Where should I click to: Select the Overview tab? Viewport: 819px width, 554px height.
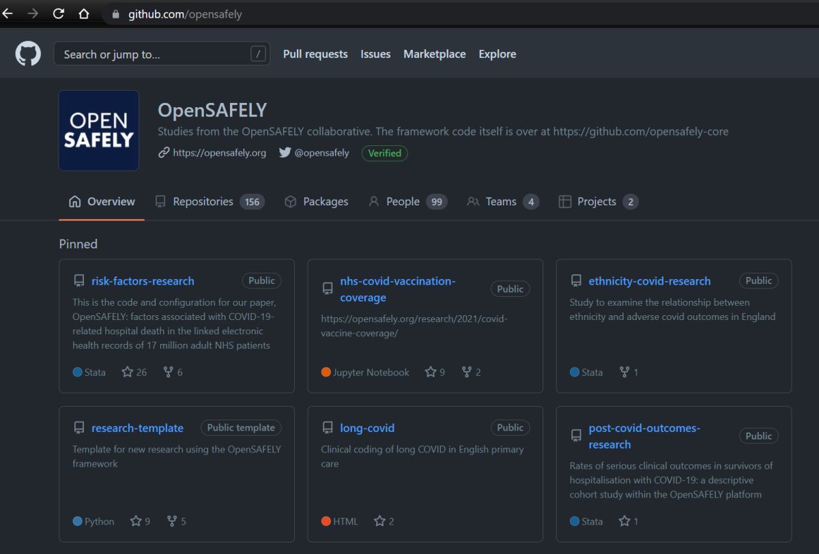[x=102, y=201]
